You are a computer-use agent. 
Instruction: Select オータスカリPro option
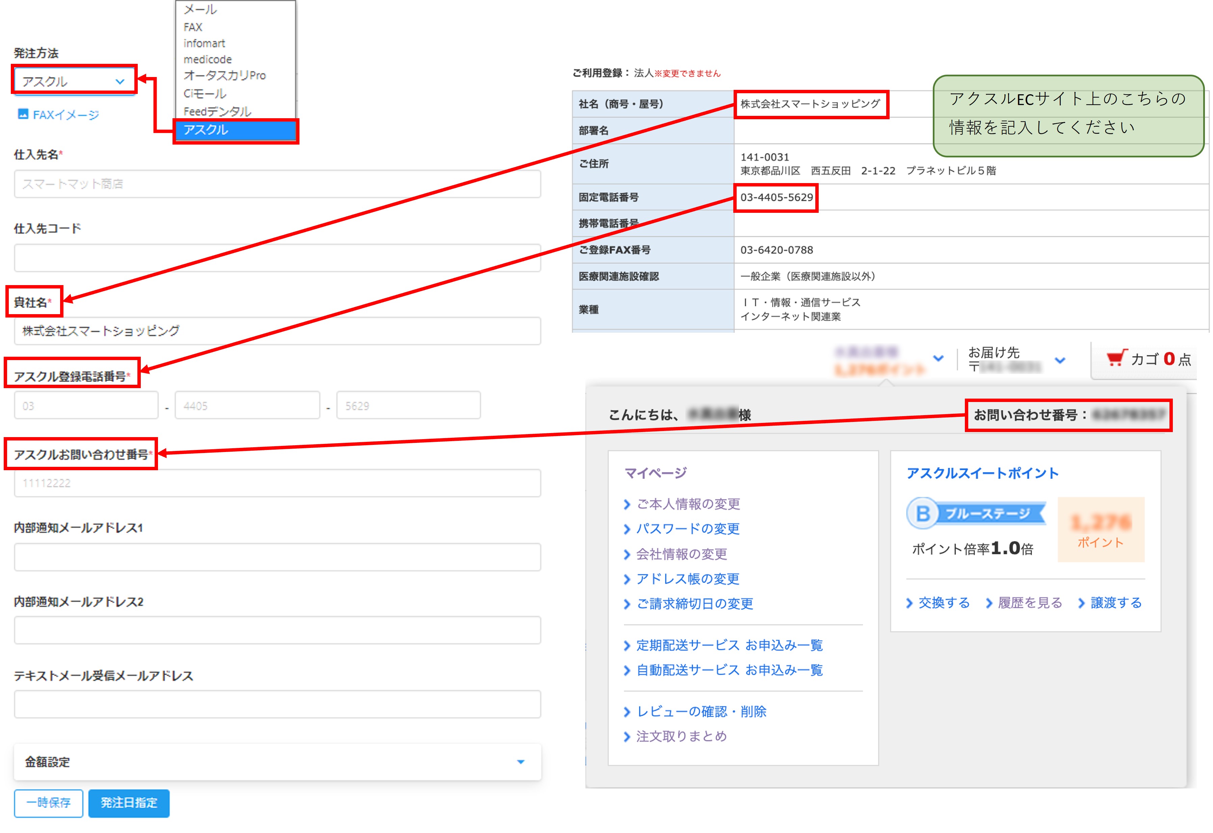pos(225,76)
